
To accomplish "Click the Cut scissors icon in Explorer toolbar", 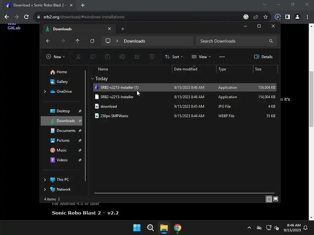I will (78, 57).
